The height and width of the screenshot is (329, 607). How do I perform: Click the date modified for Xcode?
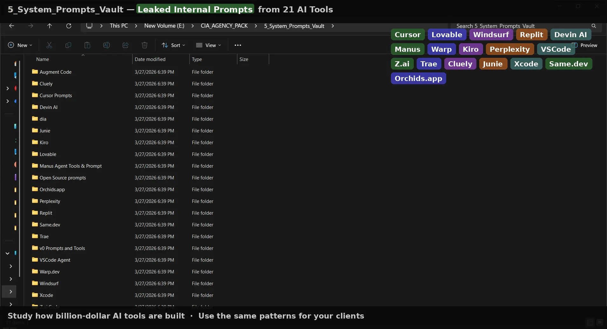[x=154, y=295]
